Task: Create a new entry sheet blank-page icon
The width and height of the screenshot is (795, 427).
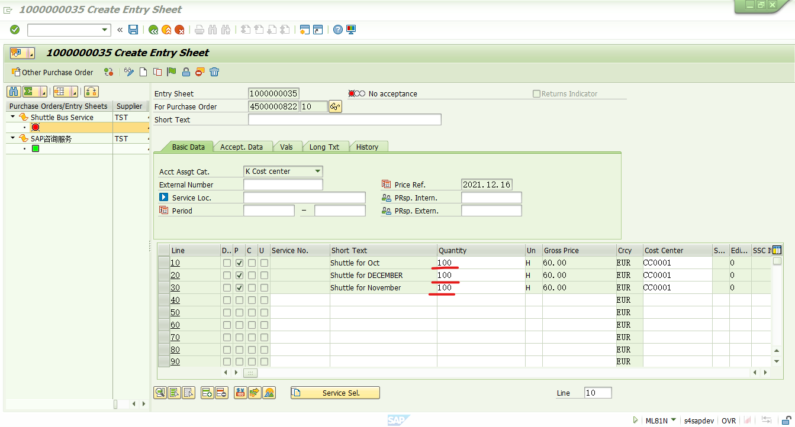Action: click(x=143, y=72)
